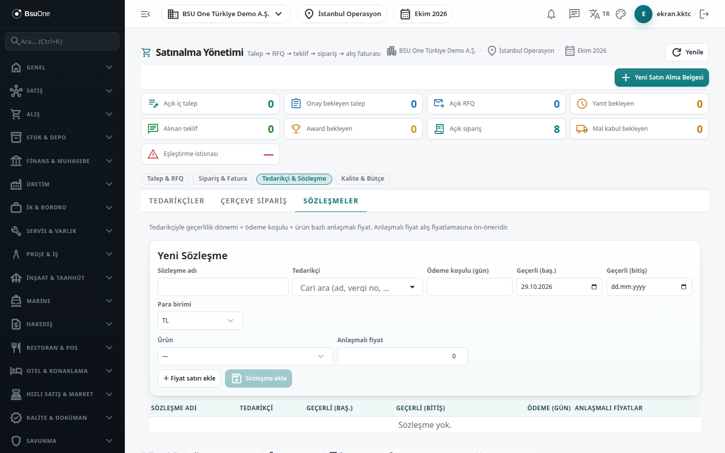
Task: Expand the Satış sidebar section
Action: [x=62, y=91]
